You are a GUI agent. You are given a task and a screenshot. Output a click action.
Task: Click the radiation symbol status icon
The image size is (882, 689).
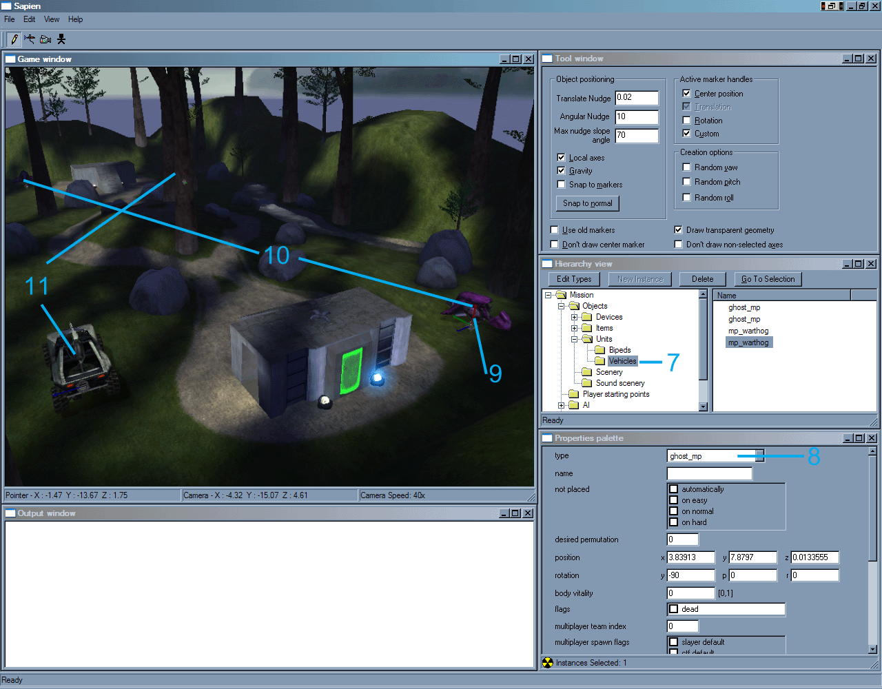point(548,663)
